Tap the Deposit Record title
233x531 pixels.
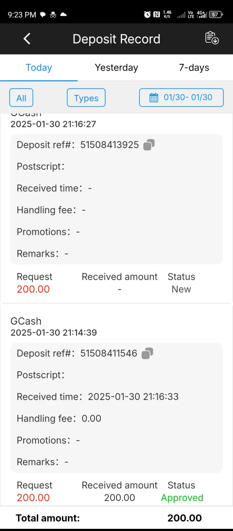[116, 39]
